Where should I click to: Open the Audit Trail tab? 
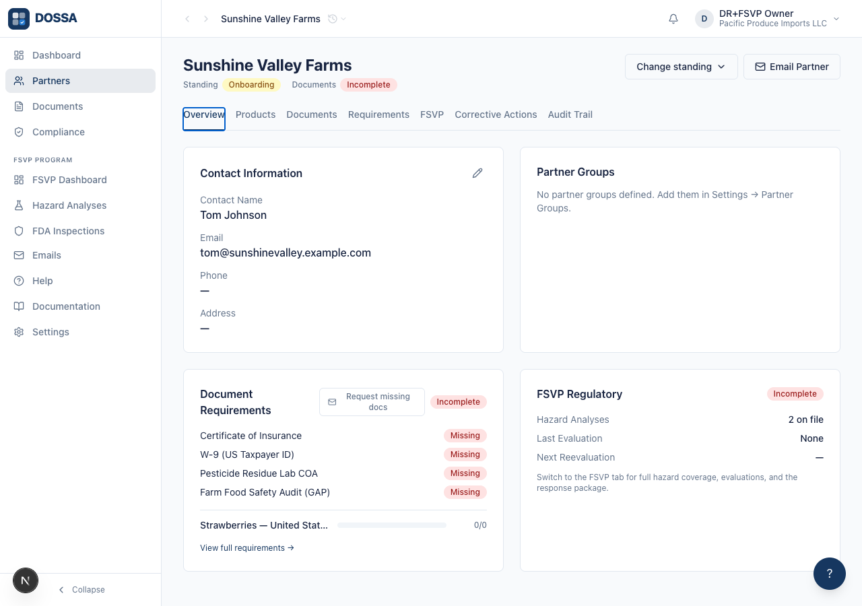click(x=570, y=114)
